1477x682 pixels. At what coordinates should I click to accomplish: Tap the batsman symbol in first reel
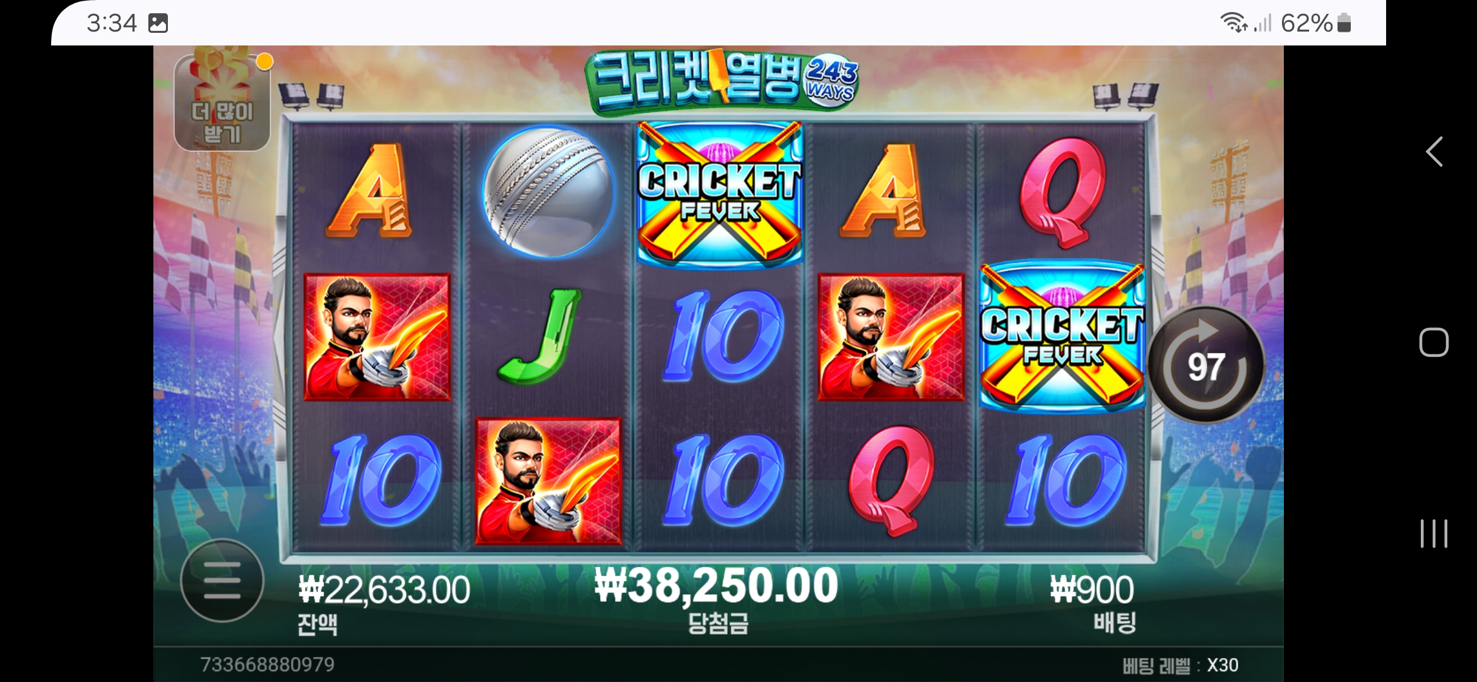click(x=377, y=337)
